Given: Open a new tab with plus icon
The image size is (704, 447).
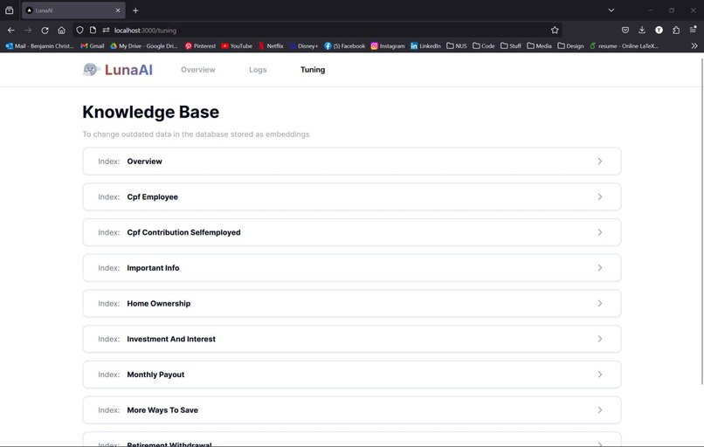Looking at the screenshot, I should [x=135, y=10].
